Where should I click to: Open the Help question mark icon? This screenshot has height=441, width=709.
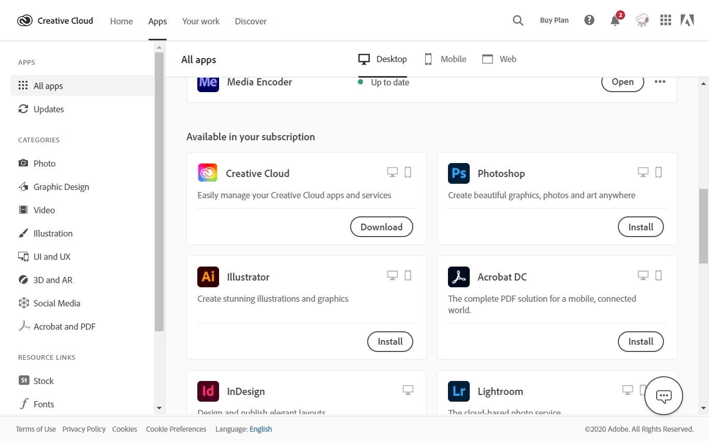pos(589,20)
